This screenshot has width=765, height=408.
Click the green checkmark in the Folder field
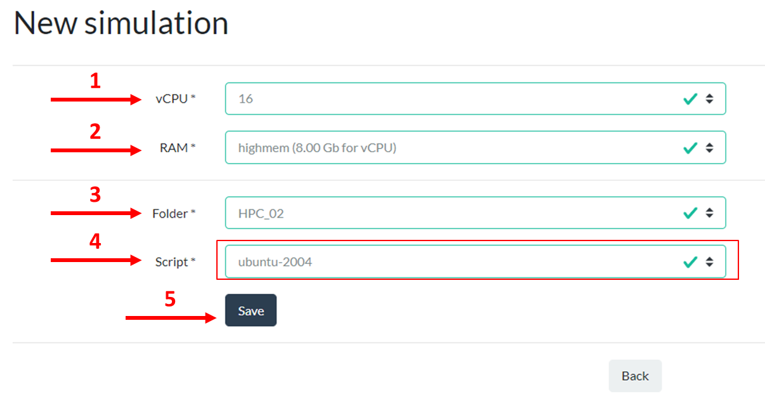tap(691, 213)
